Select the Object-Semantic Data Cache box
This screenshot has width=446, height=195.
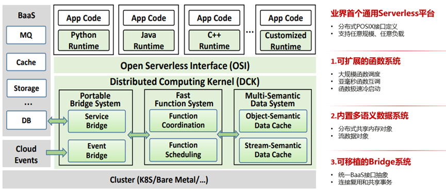pyautogui.click(x=273, y=121)
